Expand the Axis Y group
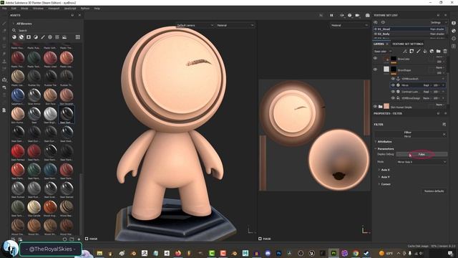The height and width of the screenshot is (258, 458). (x=384, y=177)
